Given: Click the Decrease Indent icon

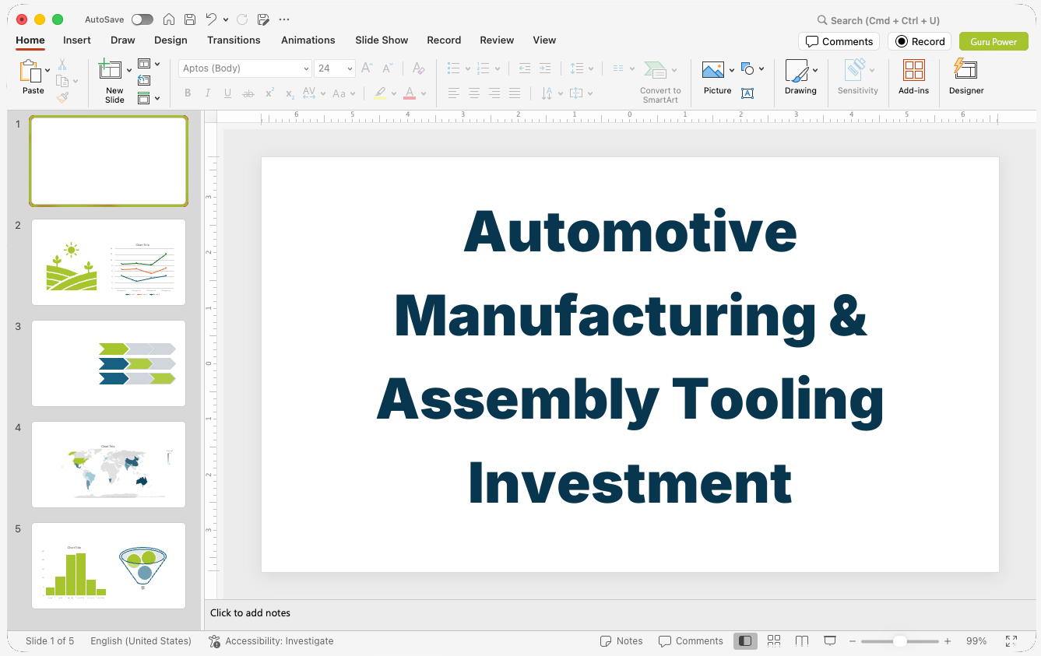Looking at the screenshot, I should click(x=524, y=68).
